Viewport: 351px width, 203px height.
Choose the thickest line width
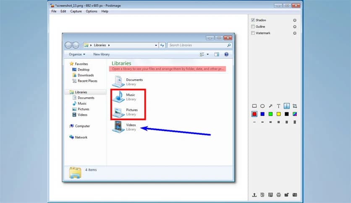(295, 122)
